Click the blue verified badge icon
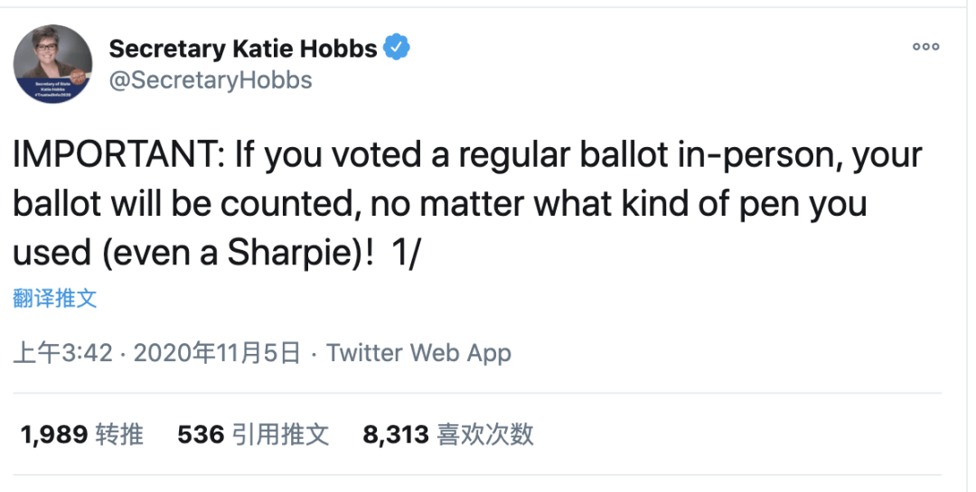 pyautogui.click(x=396, y=48)
